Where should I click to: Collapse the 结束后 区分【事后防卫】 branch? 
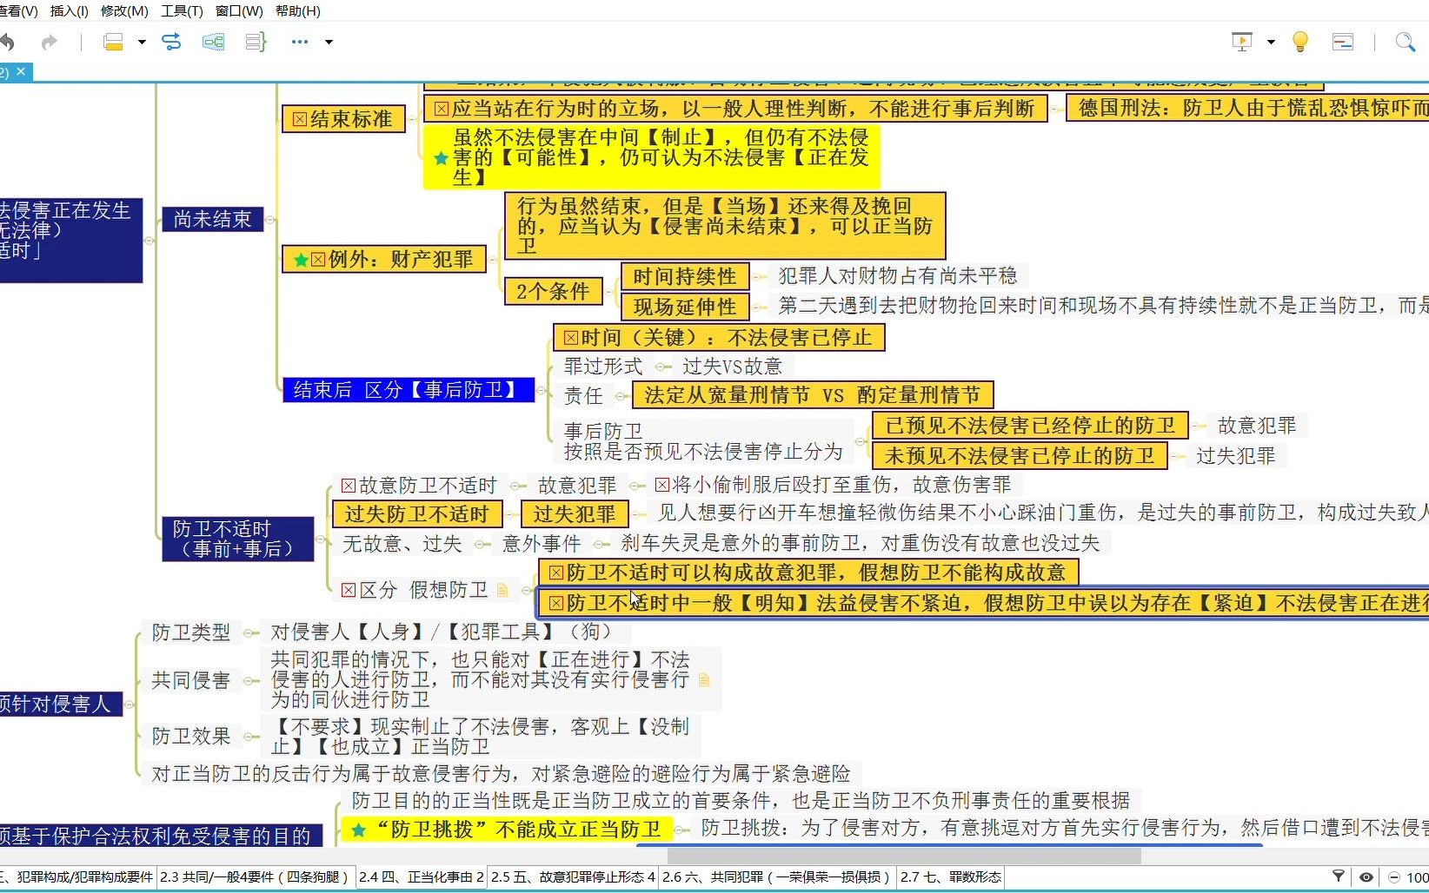tap(542, 390)
